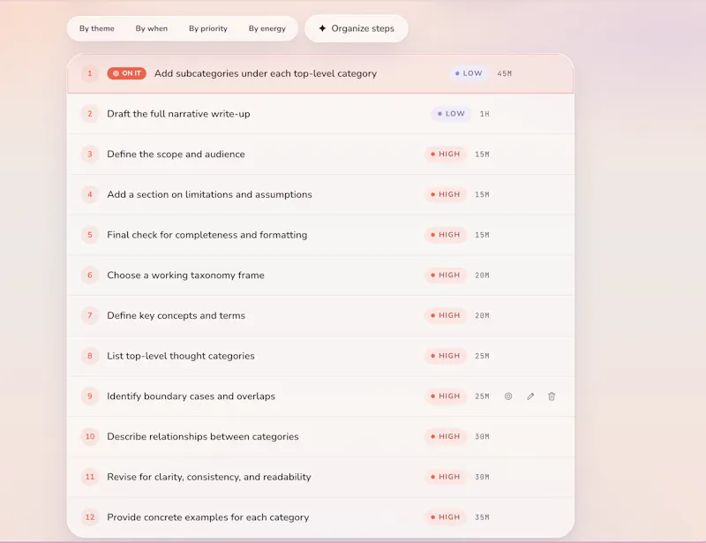
Task: Select 'Define the scope and audience'
Action: coord(176,155)
